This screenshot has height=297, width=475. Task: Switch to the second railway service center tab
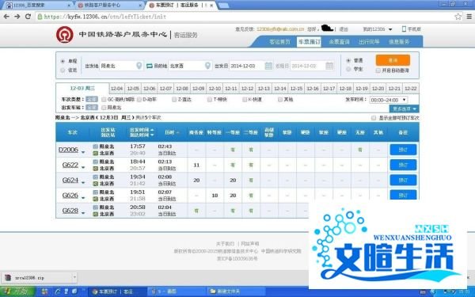[109, 6]
